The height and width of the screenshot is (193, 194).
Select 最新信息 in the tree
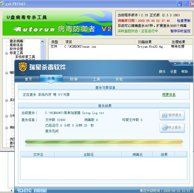click(16, 45)
